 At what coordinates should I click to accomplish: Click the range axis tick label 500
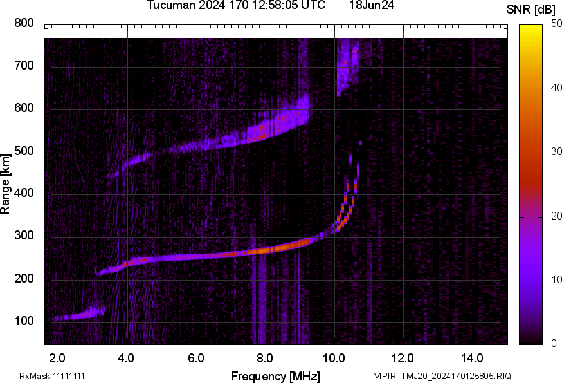[24, 151]
